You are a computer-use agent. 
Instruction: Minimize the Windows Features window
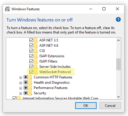pos(91,9)
